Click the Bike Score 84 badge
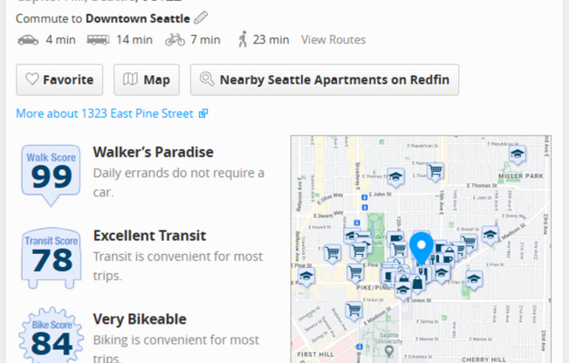Viewport: 569px width, 363px height. (x=51, y=336)
